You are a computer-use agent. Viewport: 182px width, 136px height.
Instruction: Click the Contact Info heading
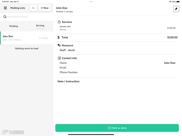click(x=69, y=58)
